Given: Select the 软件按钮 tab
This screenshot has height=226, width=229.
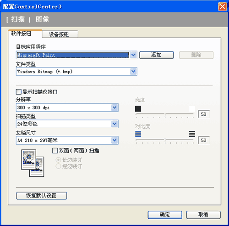Looking at the screenshot, I should 25,34.
